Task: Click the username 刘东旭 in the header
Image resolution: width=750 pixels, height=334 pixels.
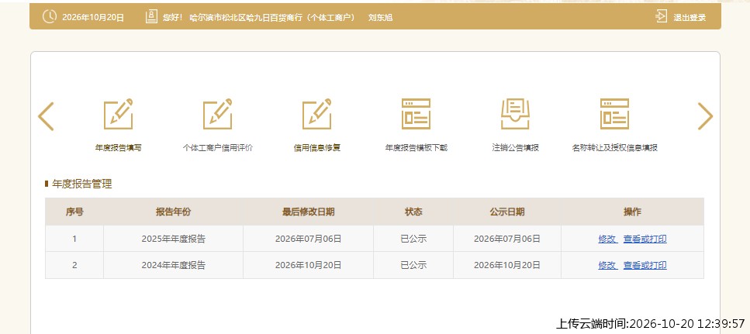Action: point(380,18)
